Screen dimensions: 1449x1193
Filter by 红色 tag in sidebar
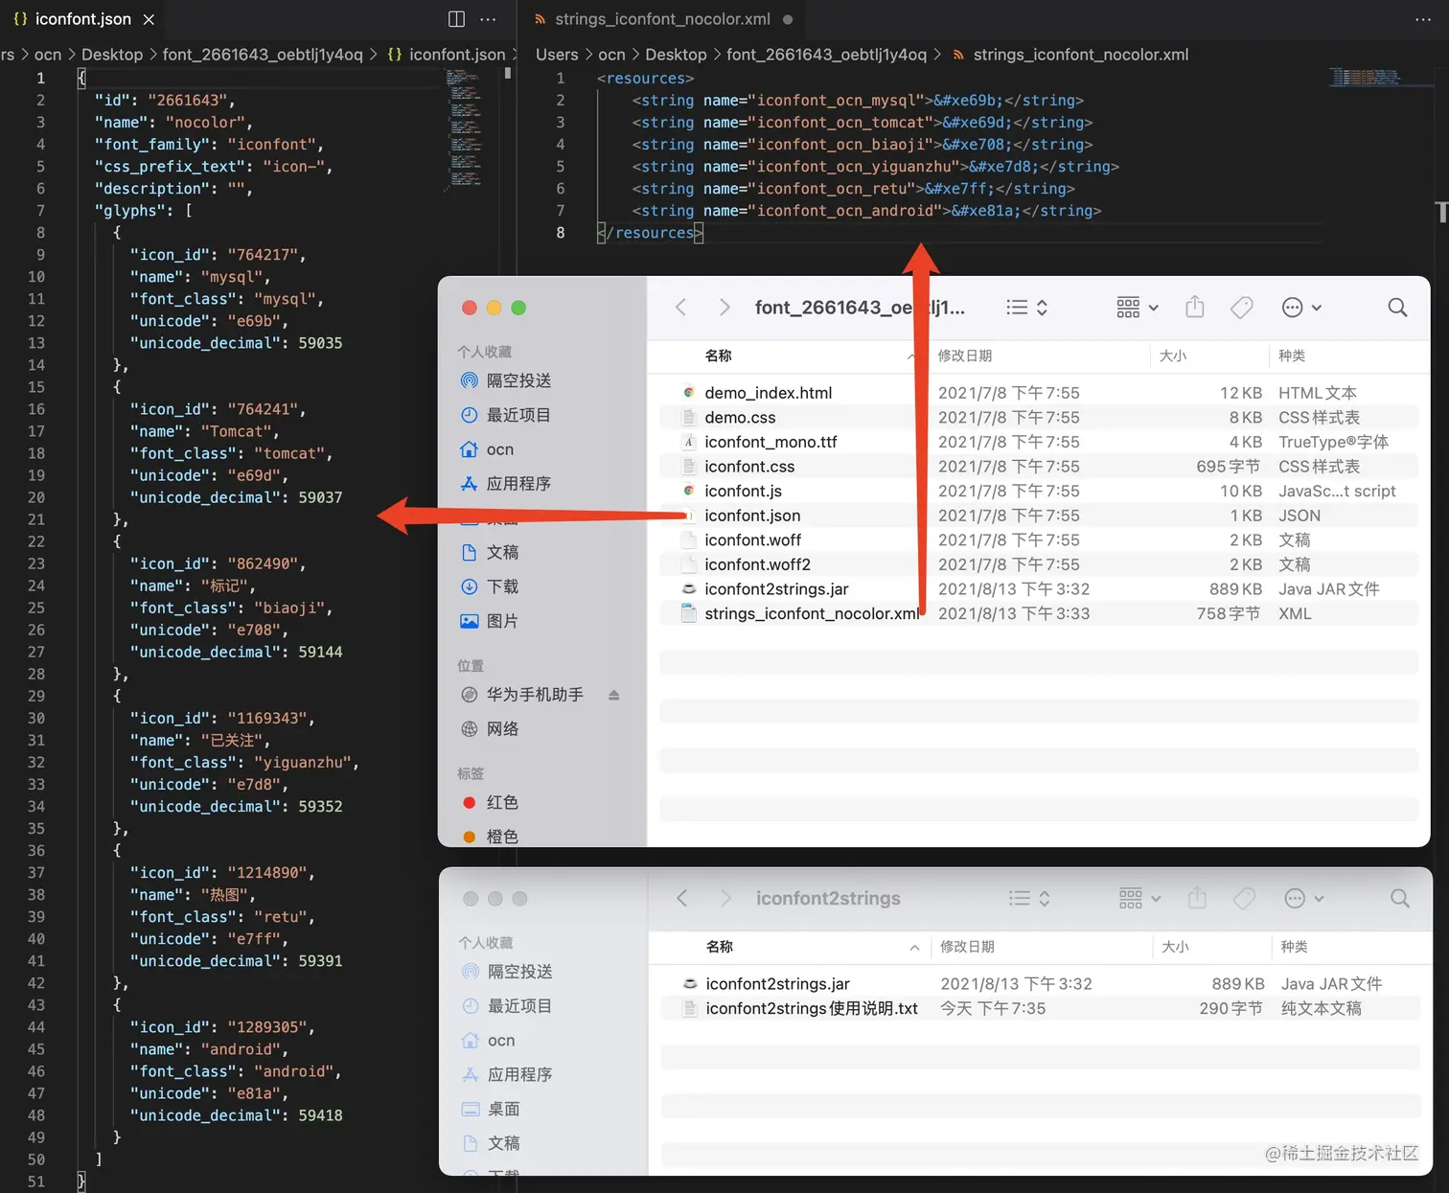pyautogui.click(x=490, y=802)
